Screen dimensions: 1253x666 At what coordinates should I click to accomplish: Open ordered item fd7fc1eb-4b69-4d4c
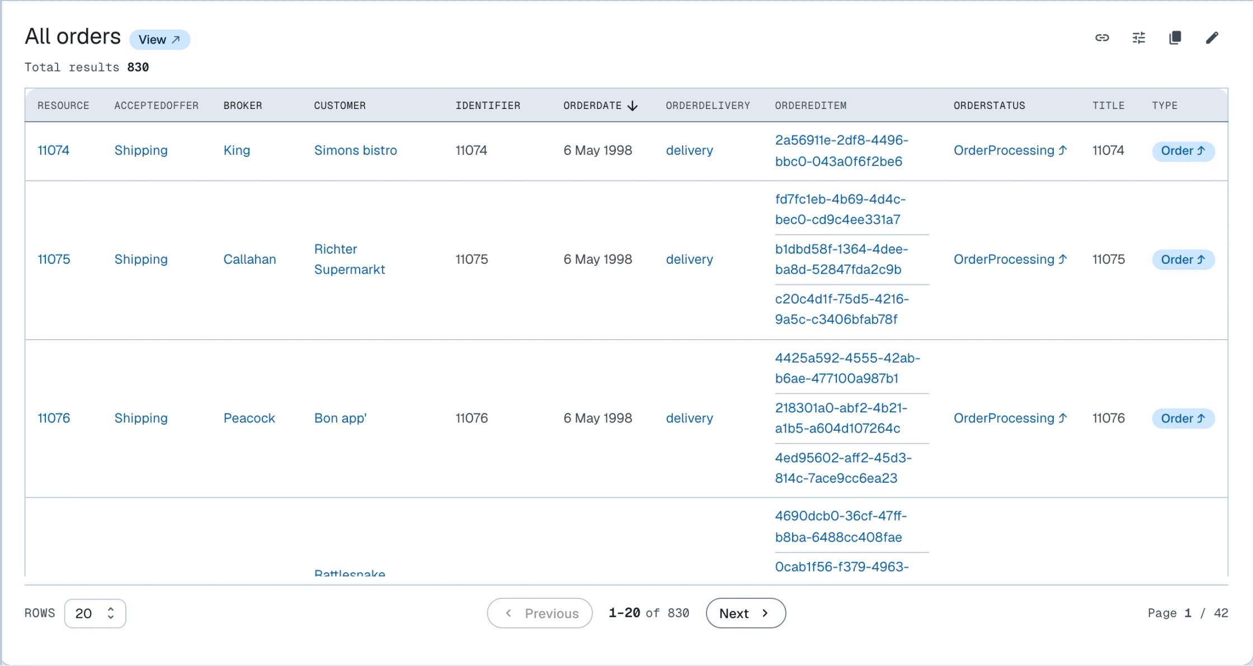[840, 210]
